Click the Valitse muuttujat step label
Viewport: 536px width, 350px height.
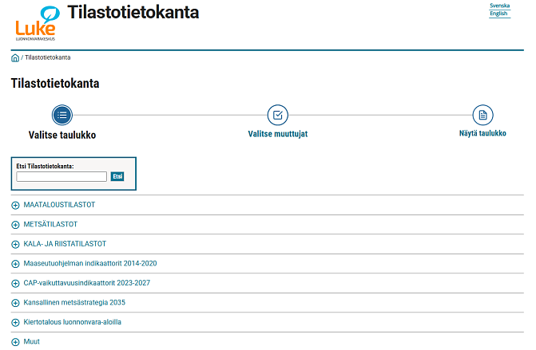pos(277,134)
